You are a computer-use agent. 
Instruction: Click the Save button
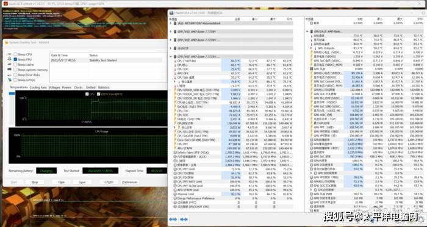[82, 182]
